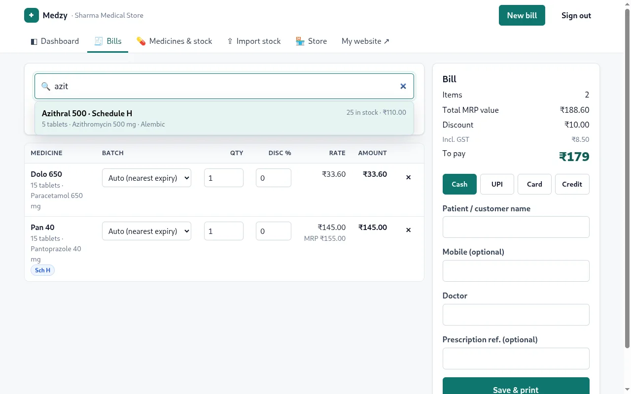Choose UPI as payment method

click(497, 184)
